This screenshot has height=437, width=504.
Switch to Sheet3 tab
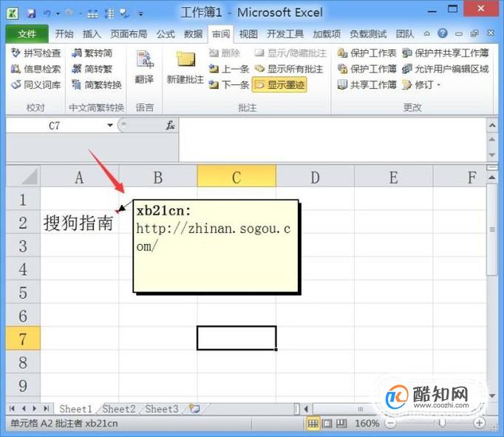[x=162, y=409]
